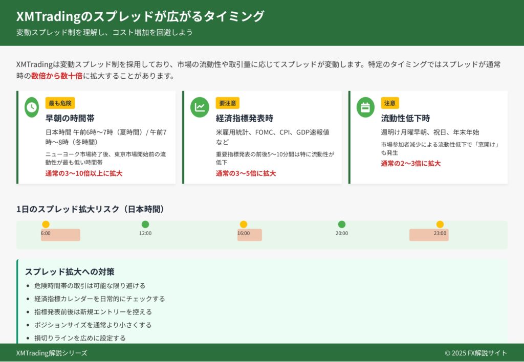
Task: Click the スプレッド拡大への対策 heading
Action: coord(70,271)
